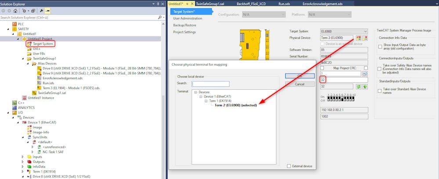Click the Home icon in Solution Explorer toolbar

pos(15,11)
